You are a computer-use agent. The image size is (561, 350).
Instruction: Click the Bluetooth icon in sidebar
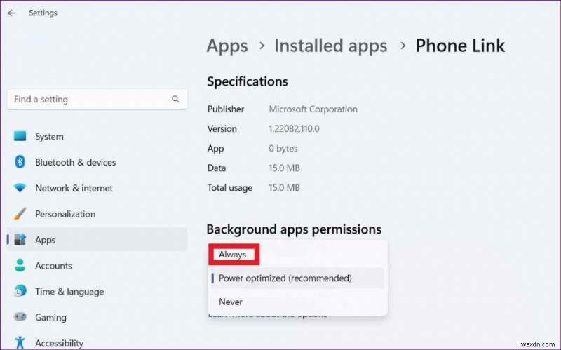20,162
